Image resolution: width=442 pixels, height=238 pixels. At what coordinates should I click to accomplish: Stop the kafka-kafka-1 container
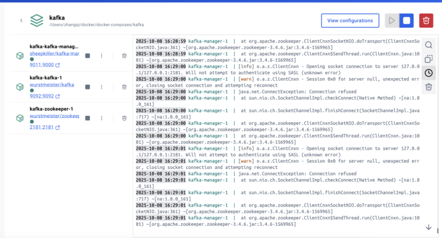[88, 87]
